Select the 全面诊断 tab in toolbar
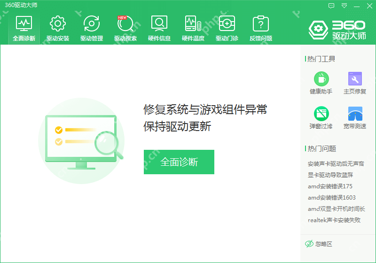 pyautogui.click(x=24, y=28)
